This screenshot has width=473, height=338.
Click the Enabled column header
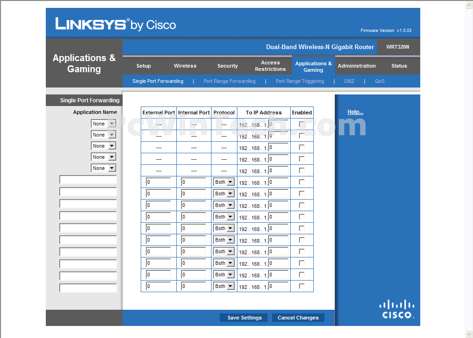point(302,113)
